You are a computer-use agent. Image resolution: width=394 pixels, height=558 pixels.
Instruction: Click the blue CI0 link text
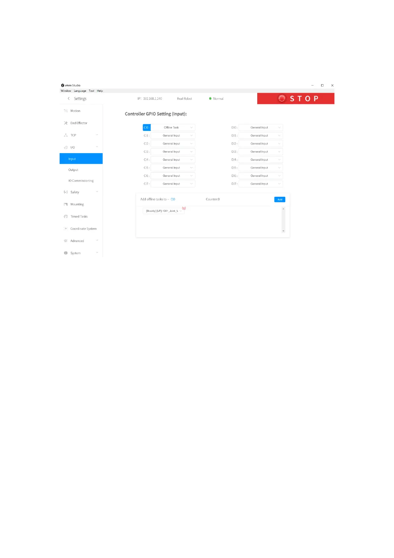tap(173, 199)
